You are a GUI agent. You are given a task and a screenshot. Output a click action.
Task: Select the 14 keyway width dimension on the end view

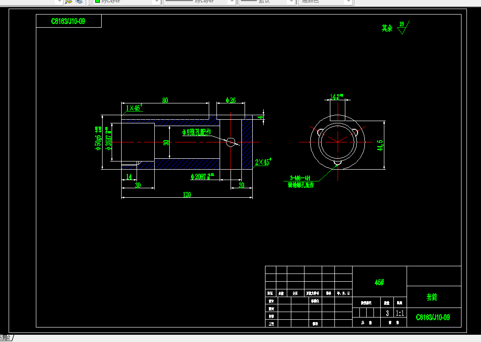336,97
